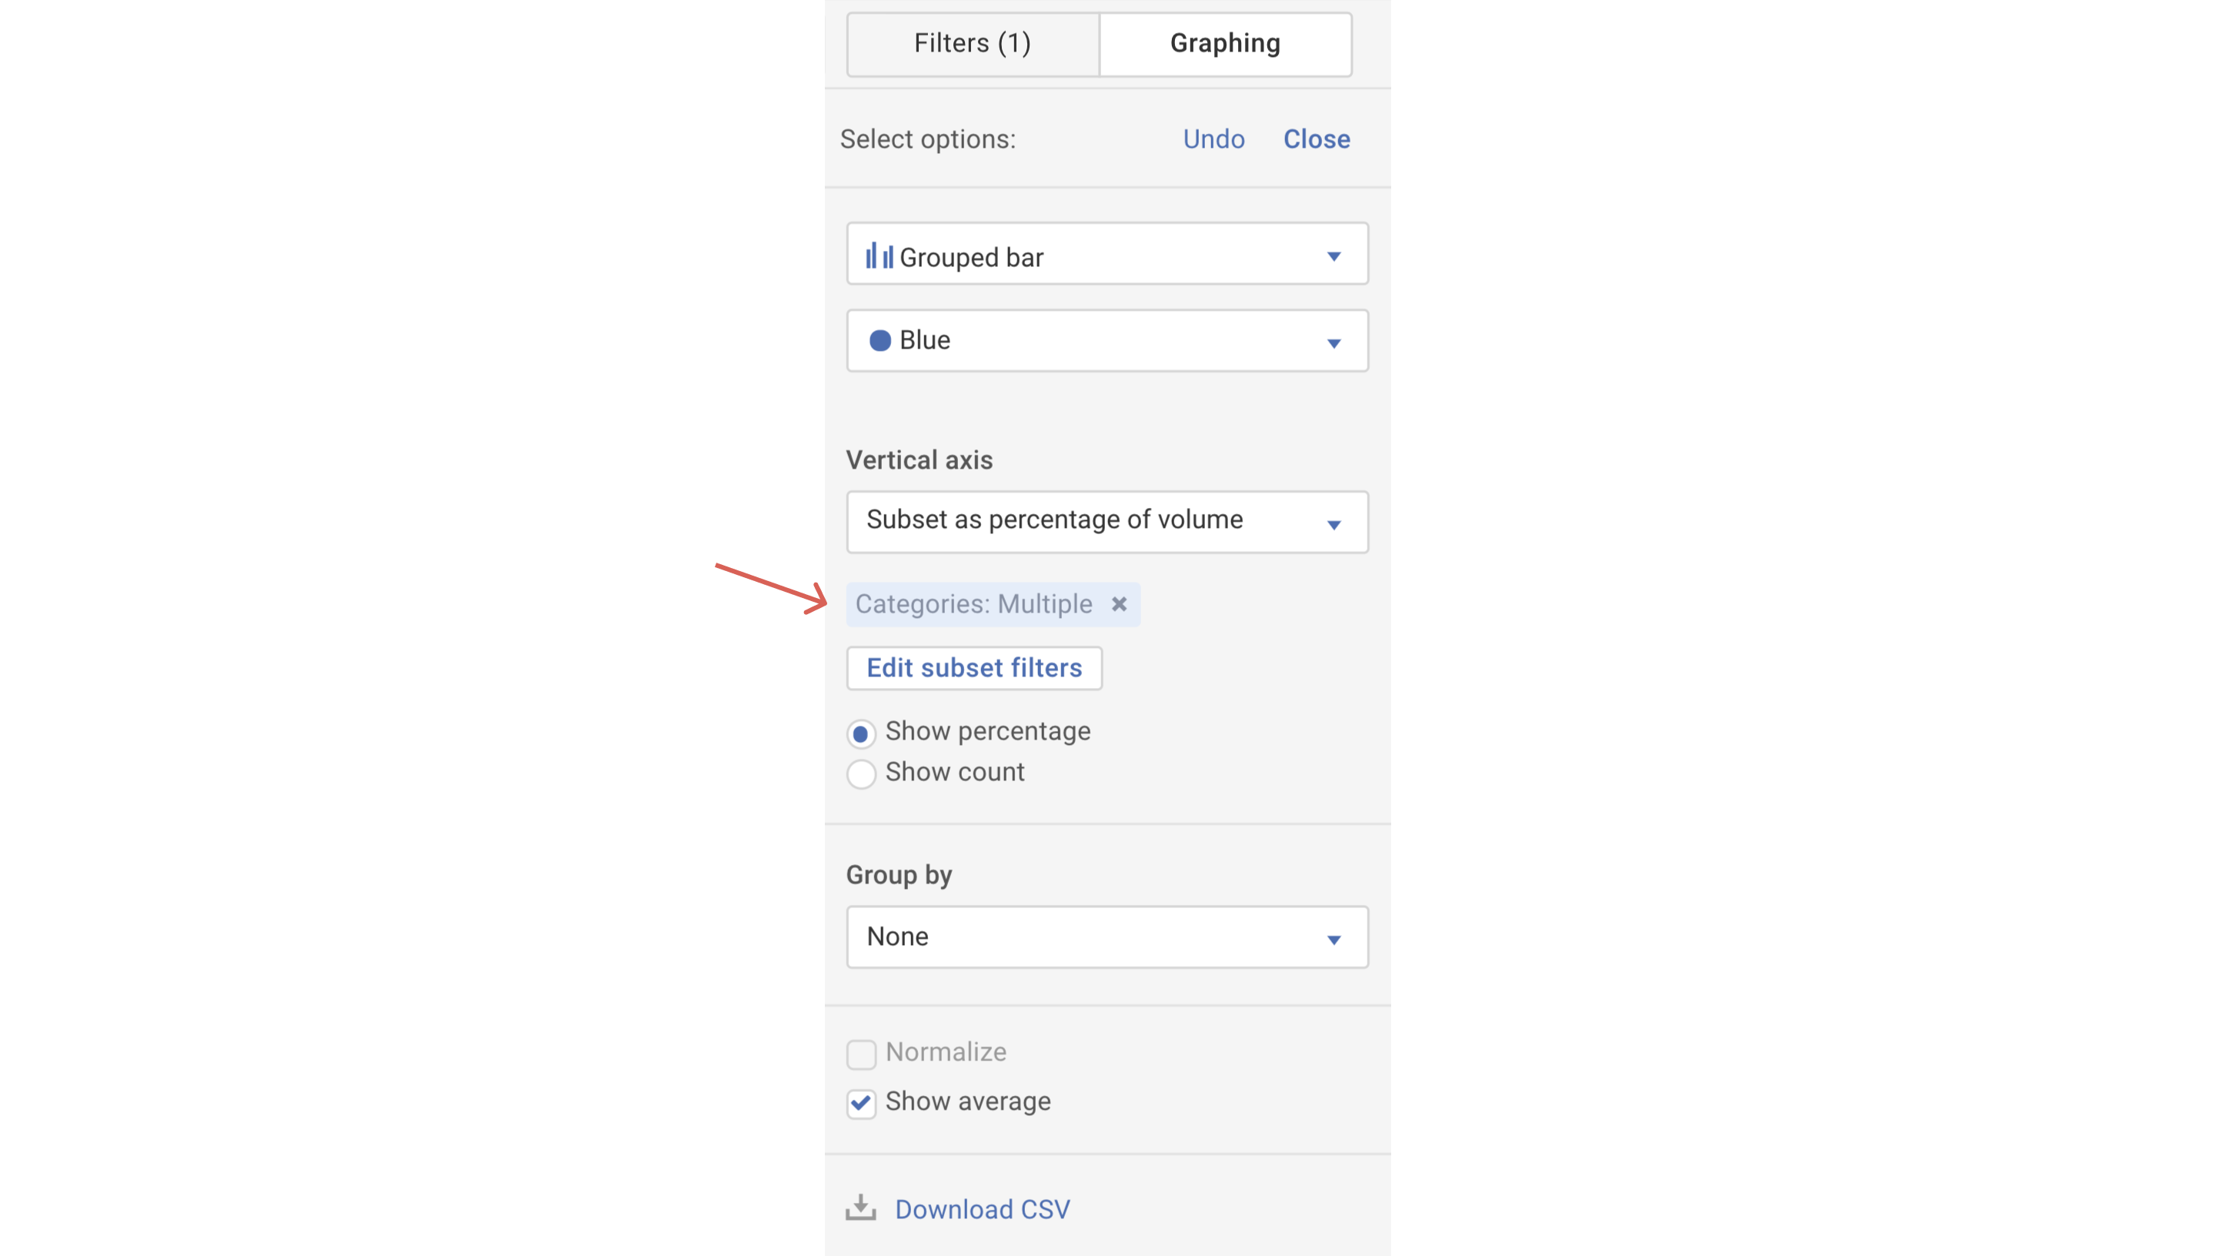This screenshot has width=2216, height=1256.
Task: Open the Grouped bar chart type dropdown
Action: [x=1106, y=255]
